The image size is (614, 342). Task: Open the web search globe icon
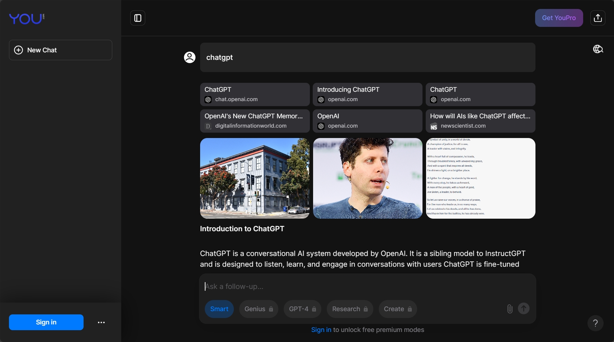coord(598,49)
